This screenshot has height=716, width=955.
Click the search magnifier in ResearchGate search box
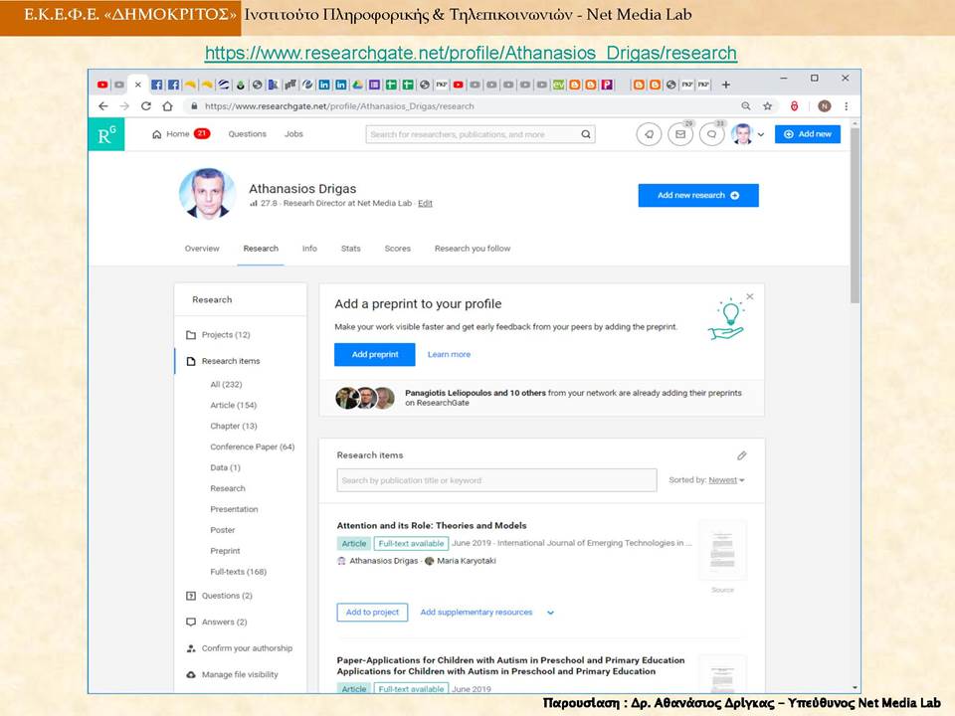pyautogui.click(x=585, y=134)
